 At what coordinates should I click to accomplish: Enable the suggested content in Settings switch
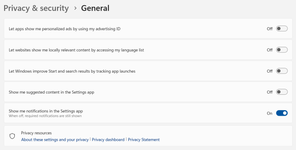point(282,92)
